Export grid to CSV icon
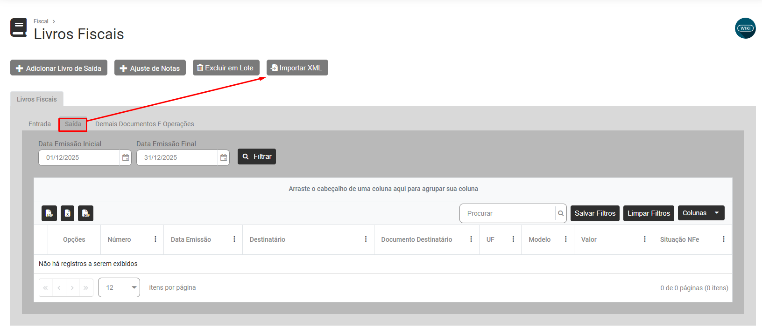The image size is (762, 334). point(85,213)
